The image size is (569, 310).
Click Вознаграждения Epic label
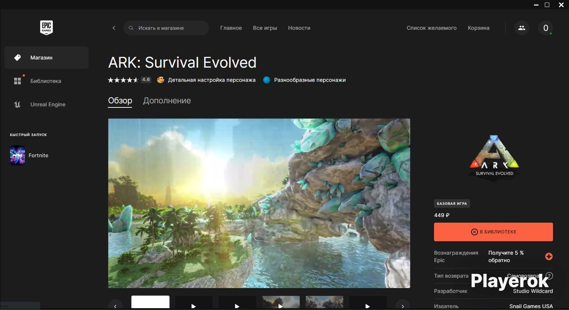456,256
